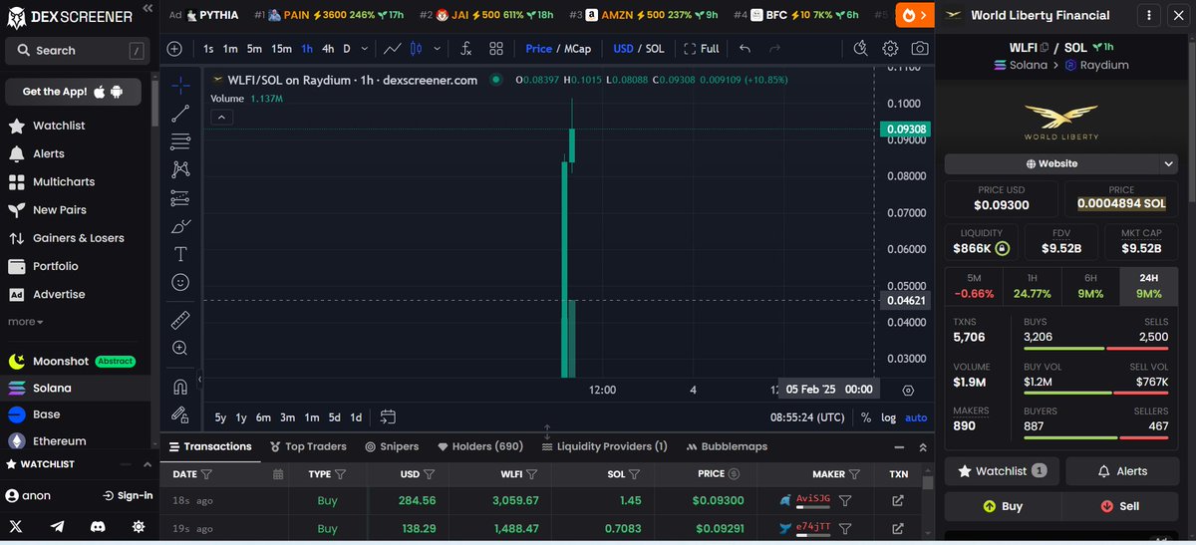Select the trend line drawing tool
Screen dimensions: 1196x545
(x=180, y=114)
